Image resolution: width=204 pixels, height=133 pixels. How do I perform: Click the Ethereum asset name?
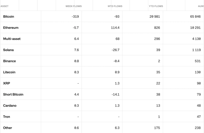(11, 28)
